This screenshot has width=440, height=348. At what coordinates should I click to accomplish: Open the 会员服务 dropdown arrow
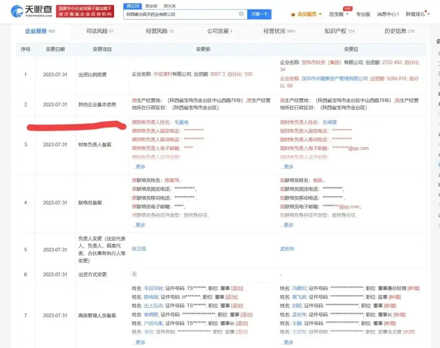tap(320, 14)
